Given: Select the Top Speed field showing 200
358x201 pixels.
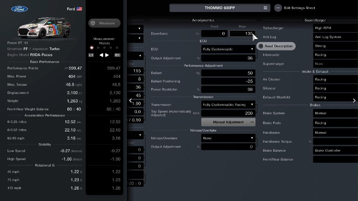Looking at the screenshot, I should (228, 113).
